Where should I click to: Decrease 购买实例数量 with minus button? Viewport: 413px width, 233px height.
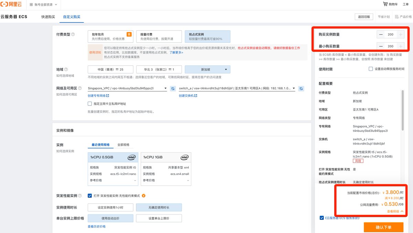[x=381, y=34]
